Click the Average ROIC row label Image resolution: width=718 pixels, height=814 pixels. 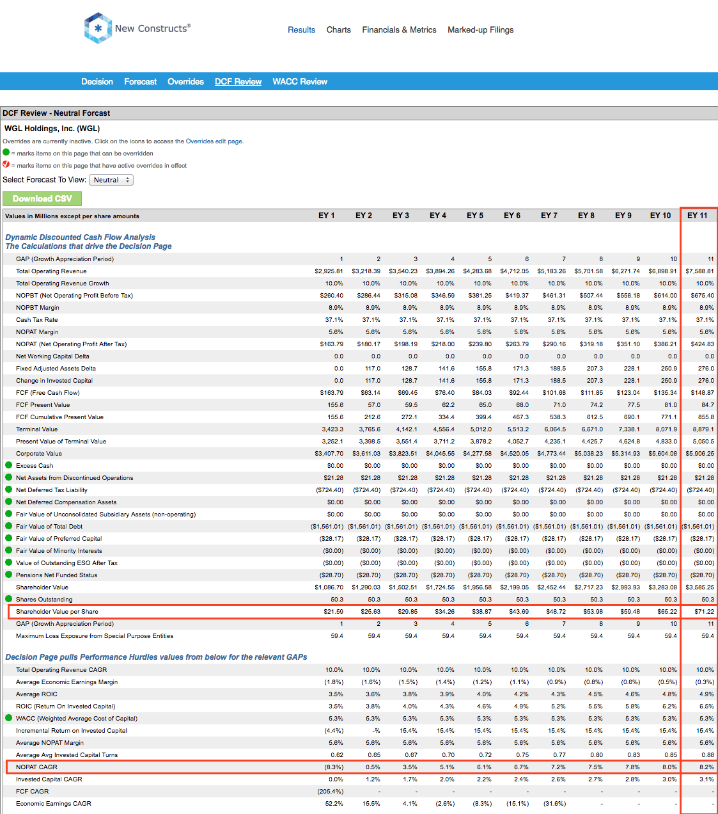point(36,694)
